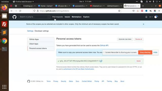Open the downloads toolbar icon
The width and height of the screenshot is (162, 91).
tap(138, 11)
